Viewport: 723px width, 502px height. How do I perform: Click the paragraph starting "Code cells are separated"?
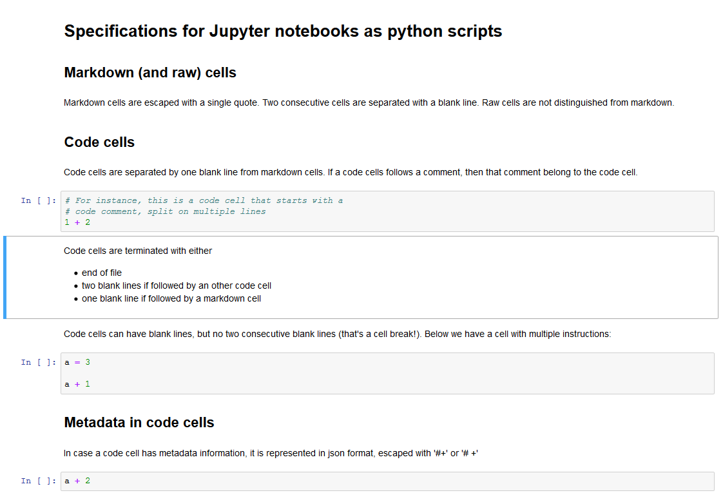pyautogui.click(x=350, y=172)
